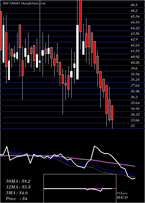Click the 43.56 price axis label
The width and height of the screenshot is (145, 203).
click(135, 34)
